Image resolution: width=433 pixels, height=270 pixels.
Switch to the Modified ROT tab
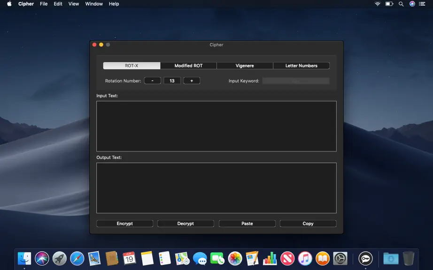click(x=188, y=66)
